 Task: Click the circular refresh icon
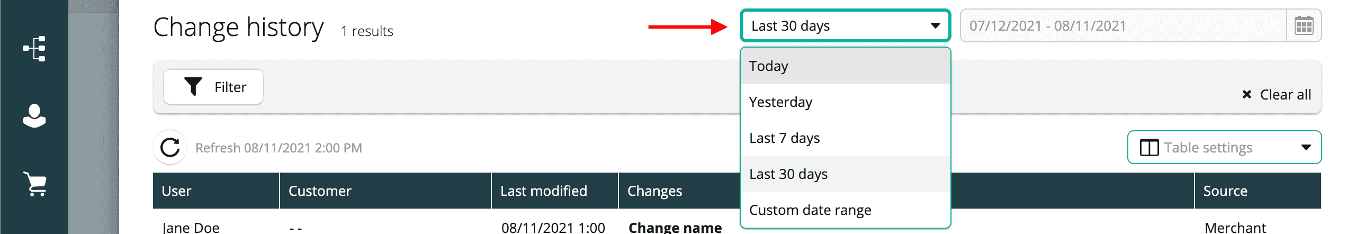170,148
